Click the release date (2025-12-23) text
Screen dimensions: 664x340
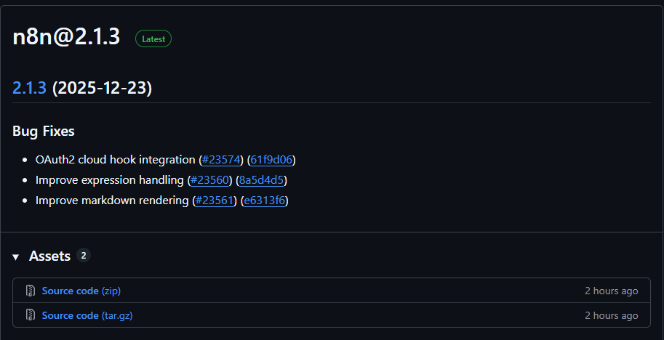point(102,88)
